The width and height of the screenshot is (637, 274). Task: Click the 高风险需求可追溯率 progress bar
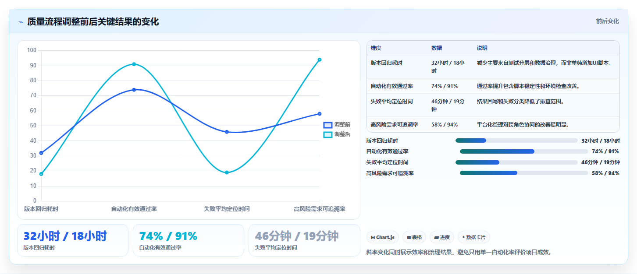point(524,173)
